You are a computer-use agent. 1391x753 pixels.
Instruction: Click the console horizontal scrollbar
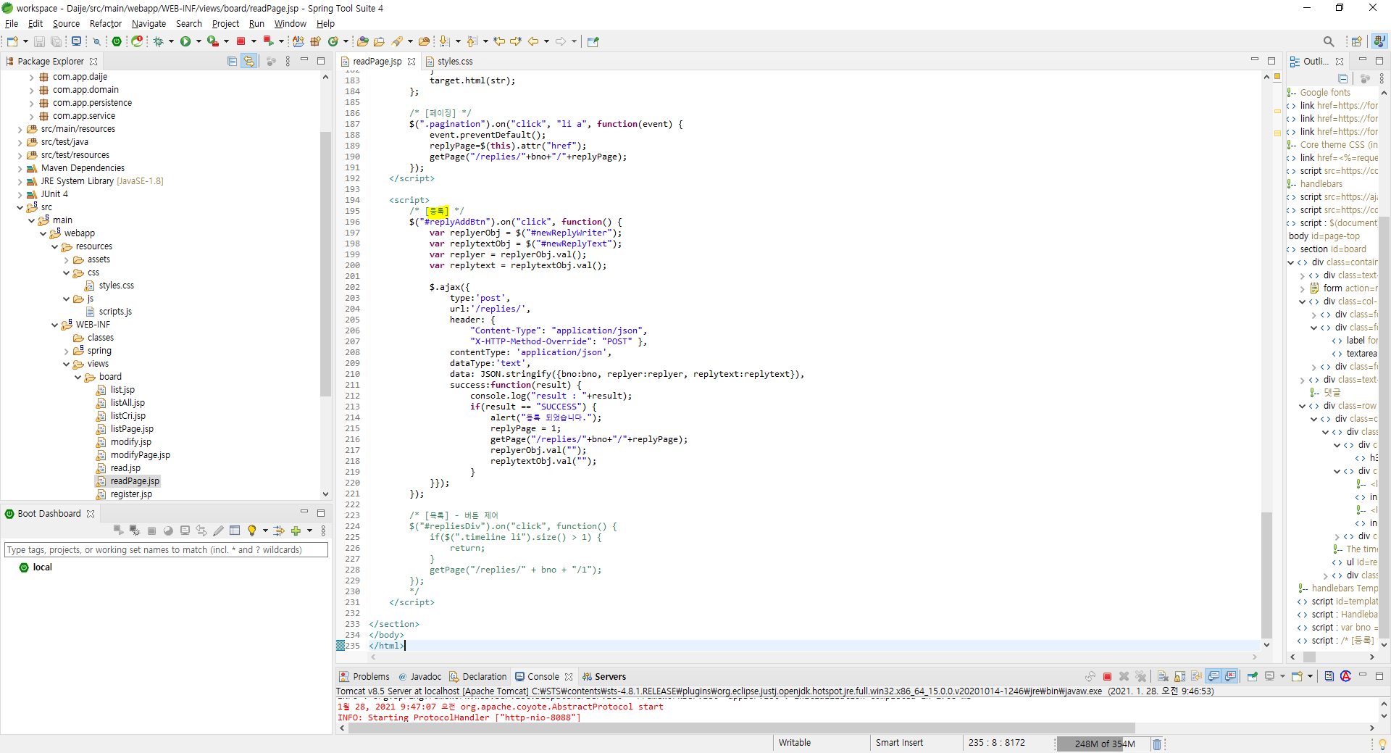(741, 728)
